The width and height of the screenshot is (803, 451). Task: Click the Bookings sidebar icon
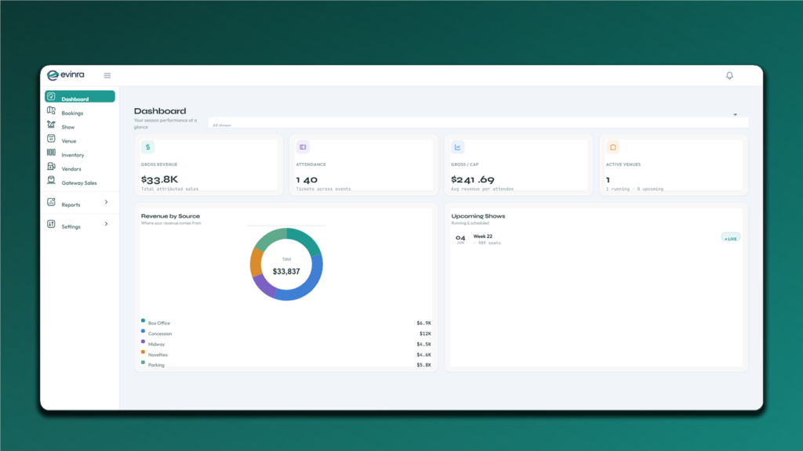point(51,110)
